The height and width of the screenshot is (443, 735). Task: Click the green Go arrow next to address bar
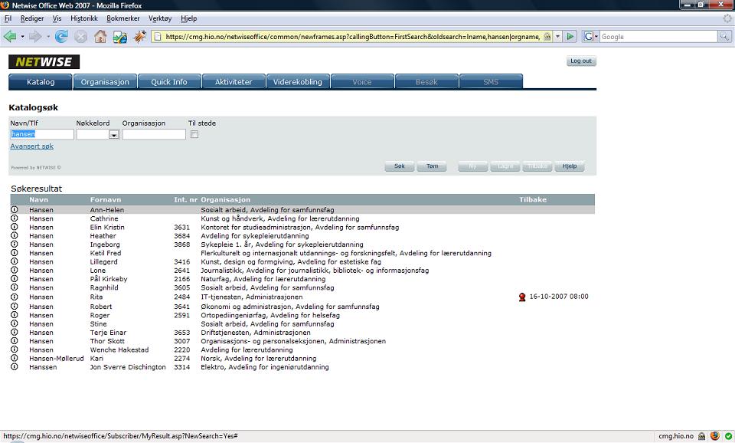(x=570, y=36)
